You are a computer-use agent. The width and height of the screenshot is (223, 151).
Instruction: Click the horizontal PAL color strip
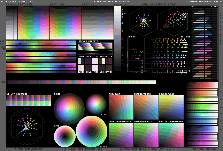(82, 82)
